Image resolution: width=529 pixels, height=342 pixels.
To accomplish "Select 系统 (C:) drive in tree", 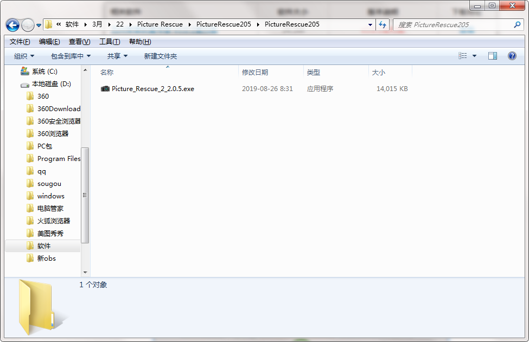I will pos(44,72).
